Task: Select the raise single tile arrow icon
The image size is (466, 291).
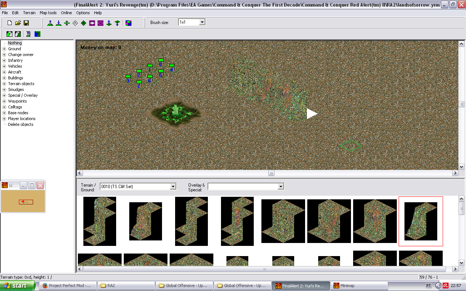Action: 109,23
